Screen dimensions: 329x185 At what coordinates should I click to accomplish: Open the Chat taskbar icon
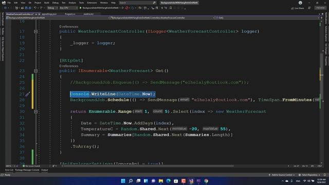coord(153,181)
